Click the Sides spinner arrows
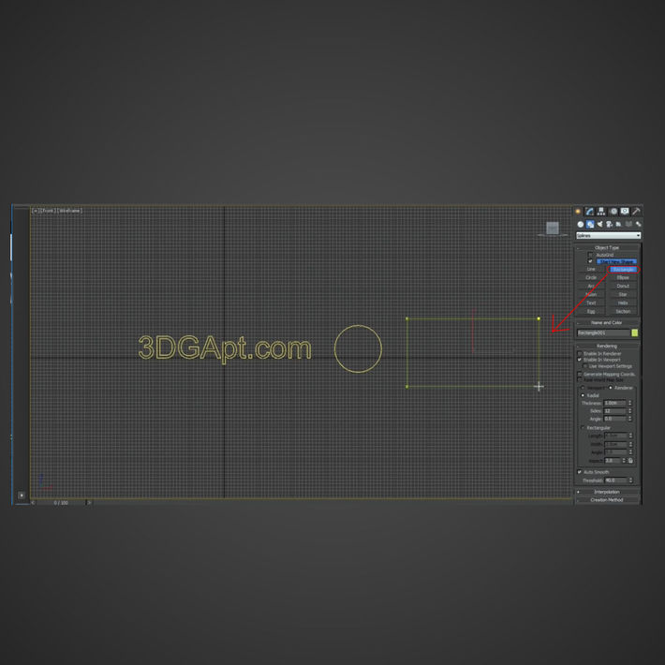This screenshot has width=665, height=665. [x=630, y=411]
